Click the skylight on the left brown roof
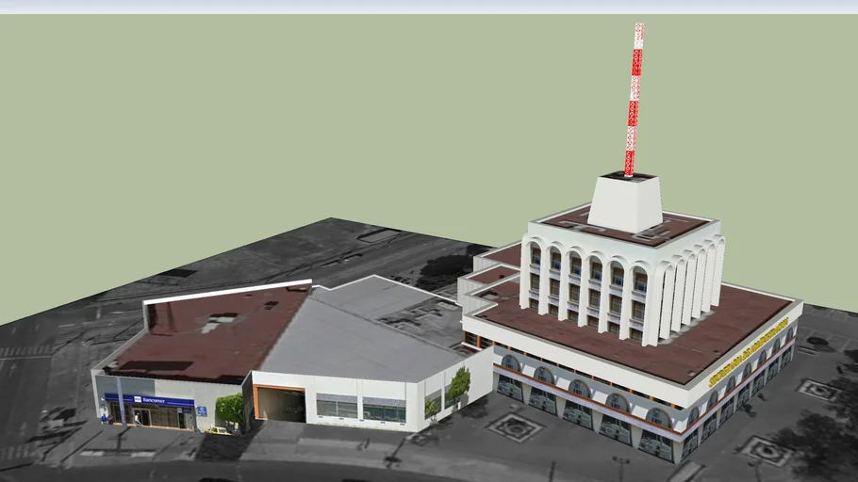The height and width of the screenshot is (482, 858). [219, 320]
